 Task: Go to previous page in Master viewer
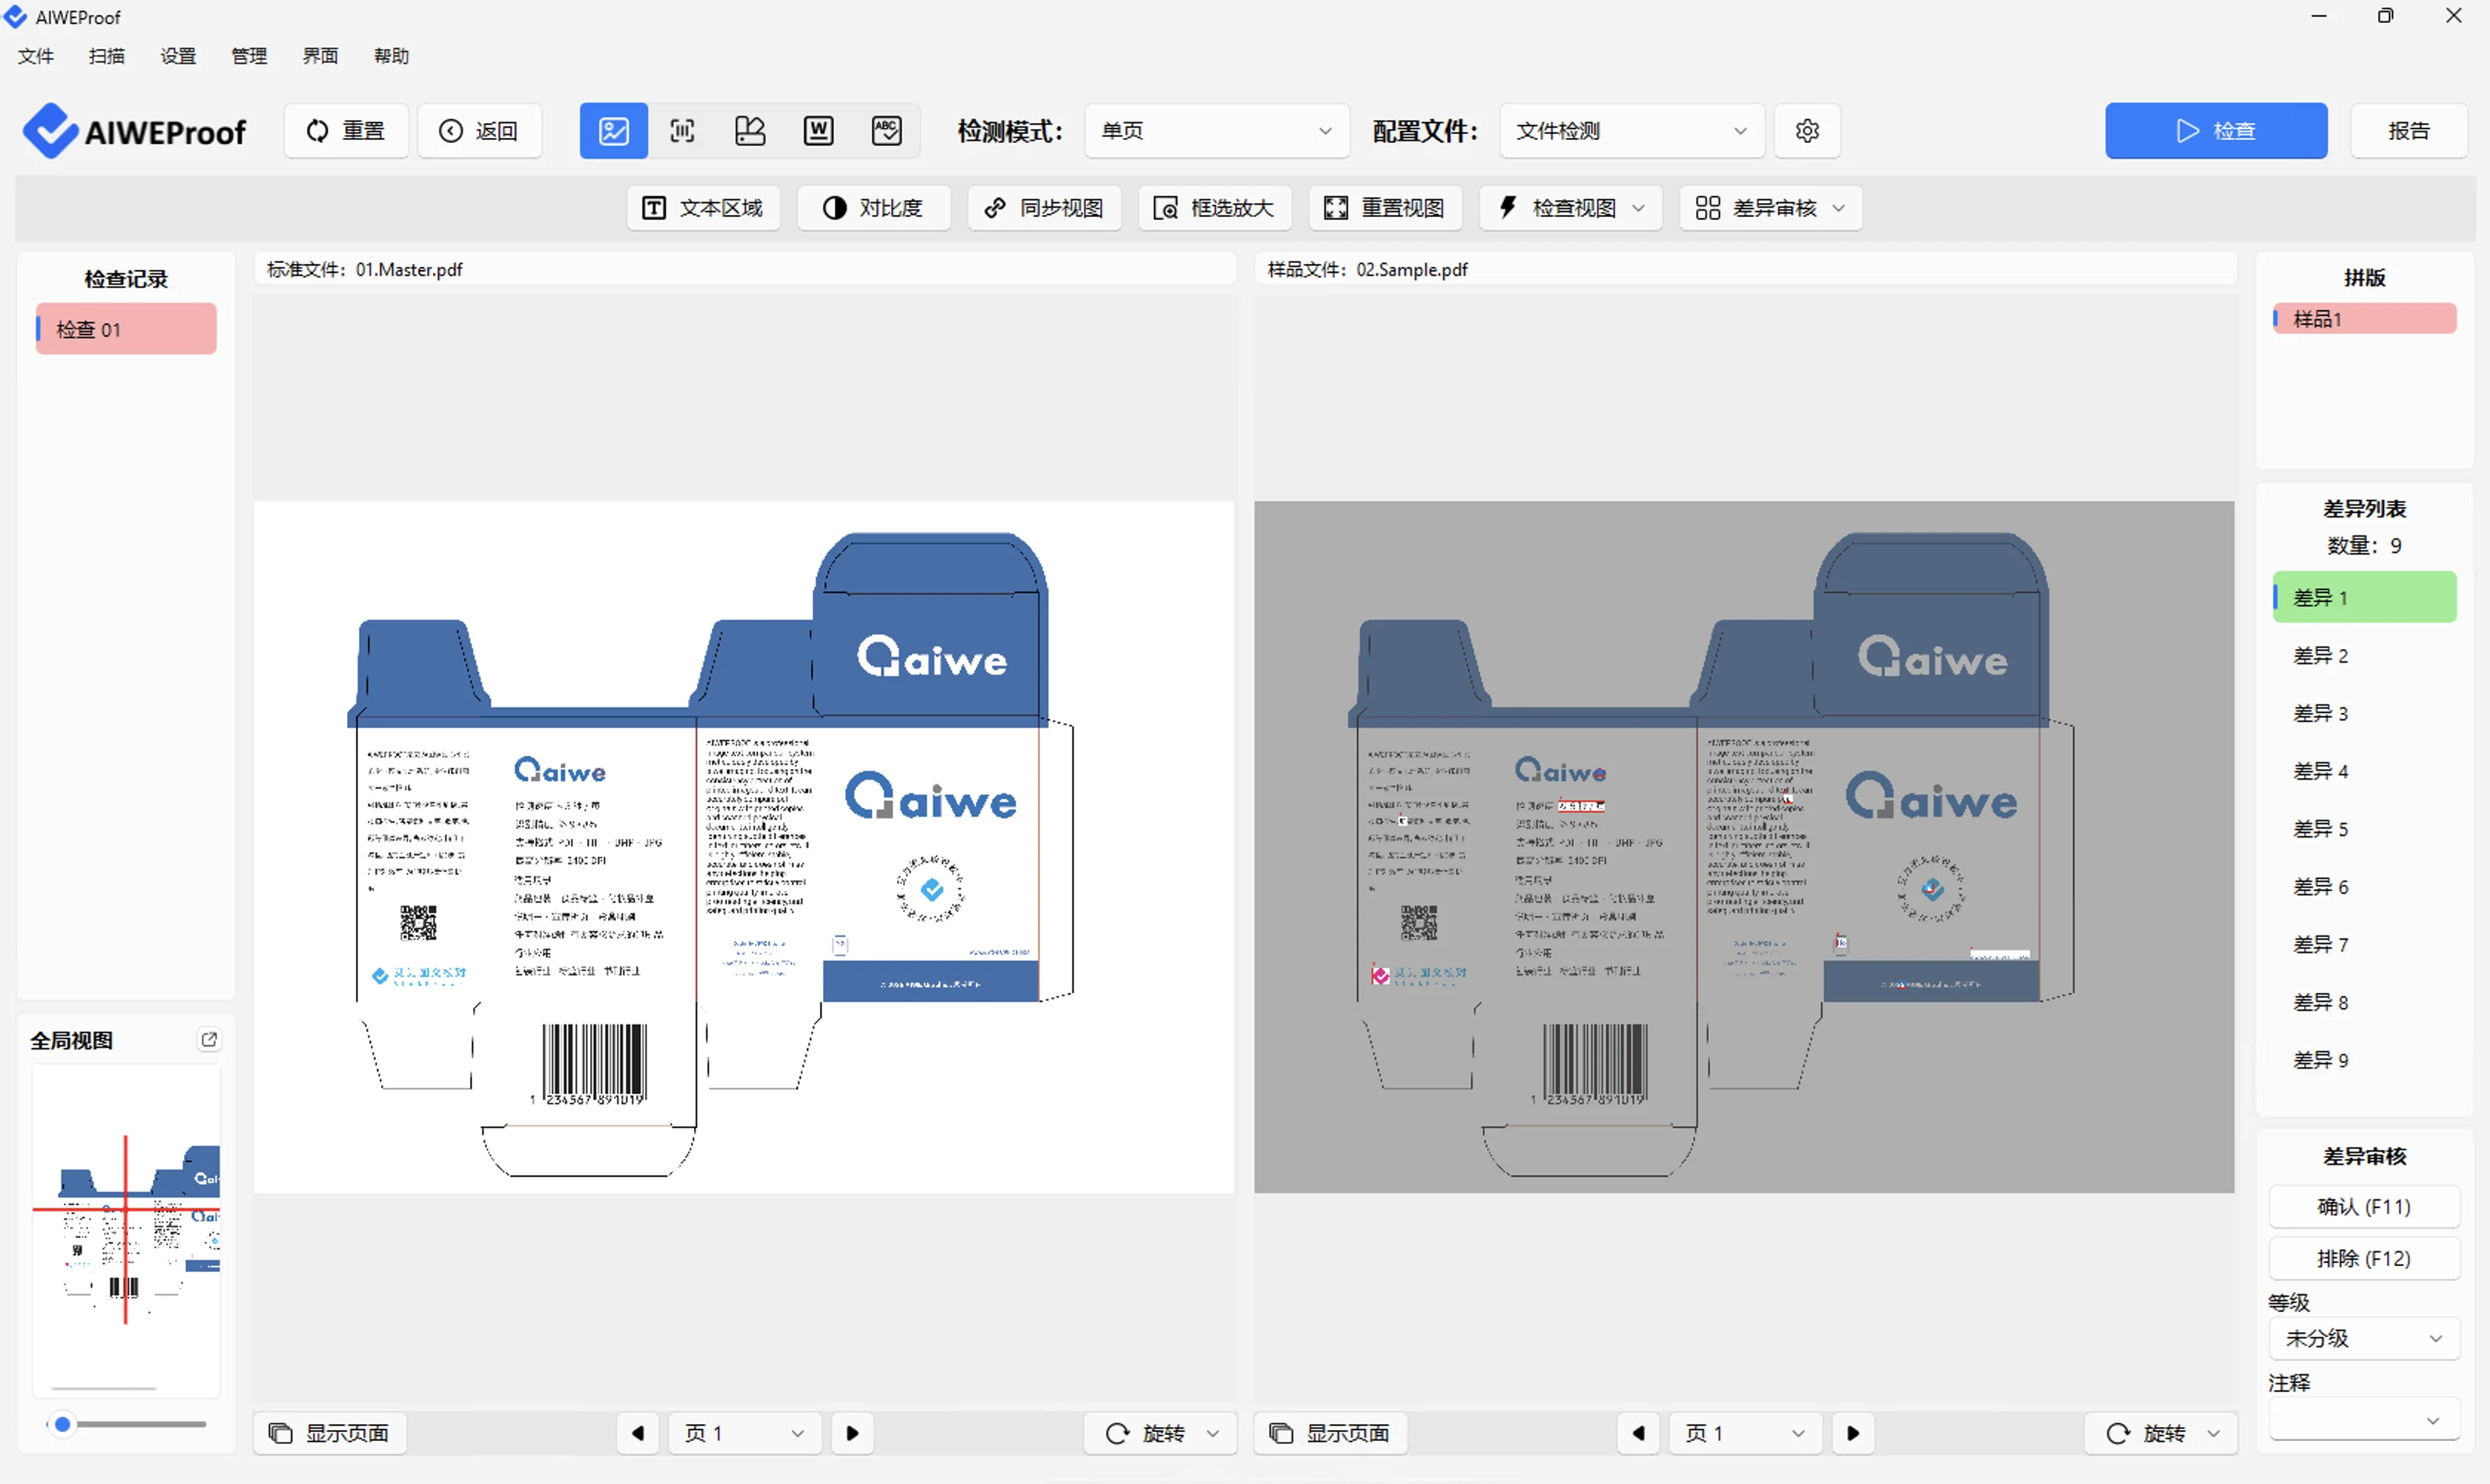click(x=638, y=1433)
